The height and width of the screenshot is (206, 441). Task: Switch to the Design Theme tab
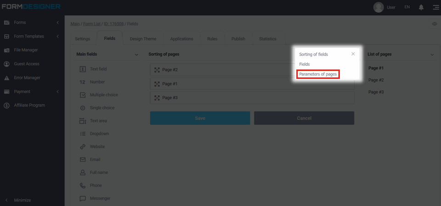point(143,39)
